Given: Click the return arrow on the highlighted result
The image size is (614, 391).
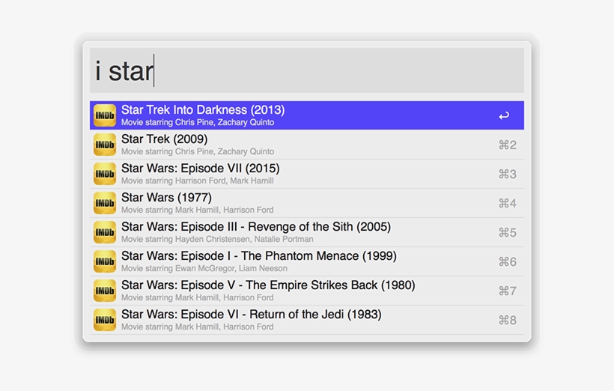Looking at the screenshot, I should 504,115.
